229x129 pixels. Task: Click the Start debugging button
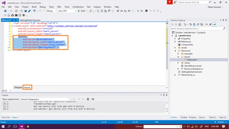[x=82, y=11]
